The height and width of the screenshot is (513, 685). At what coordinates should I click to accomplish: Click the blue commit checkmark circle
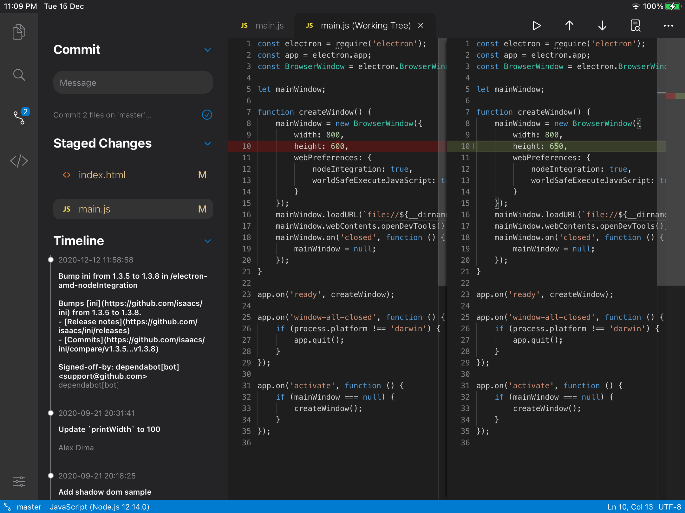click(x=207, y=115)
